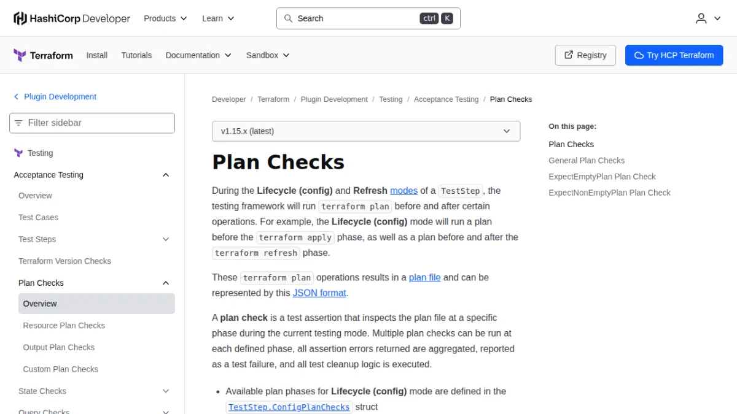
Task: Expand the State Checks section
Action: tap(165, 391)
